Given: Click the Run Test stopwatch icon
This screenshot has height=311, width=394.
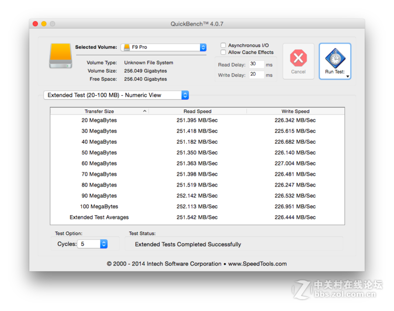Looking at the screenshot, I should tap(335, 59).
